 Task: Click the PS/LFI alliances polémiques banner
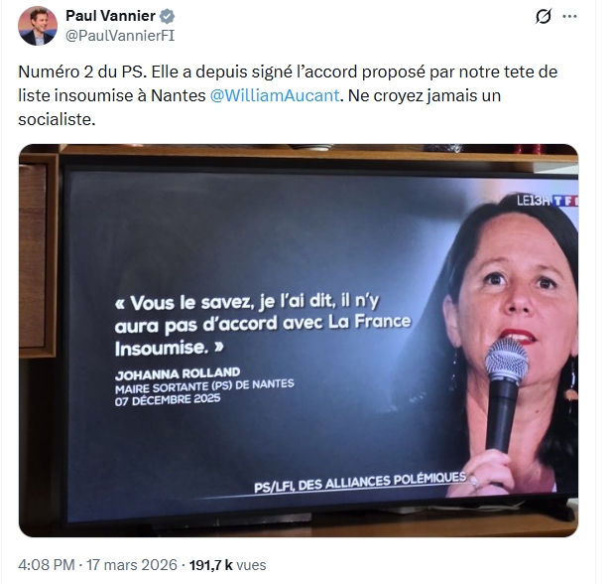pos(360,483)
